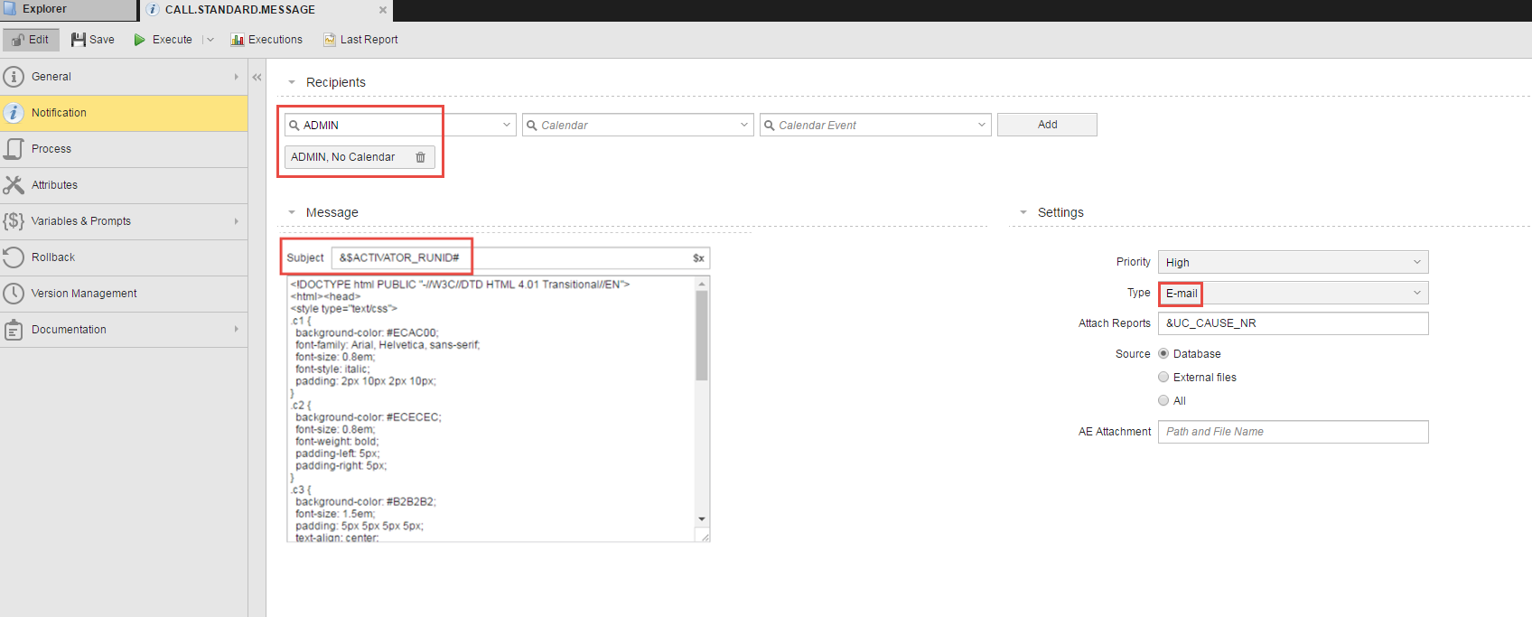
Task: Open the Last Report icon
Action: (x=330, y=40)
